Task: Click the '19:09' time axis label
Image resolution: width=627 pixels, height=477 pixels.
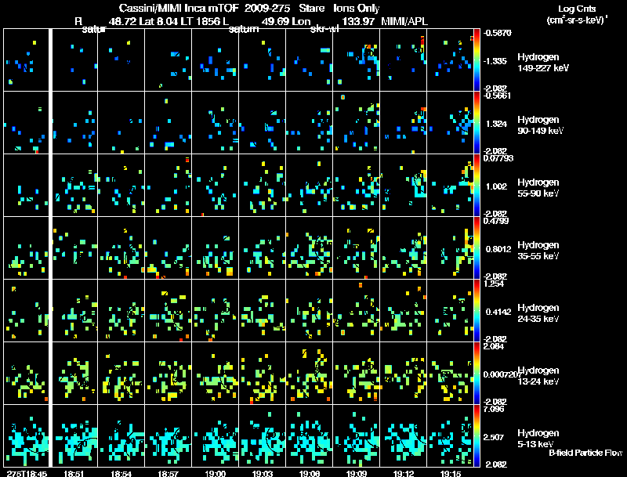Action: coord(357,474)
